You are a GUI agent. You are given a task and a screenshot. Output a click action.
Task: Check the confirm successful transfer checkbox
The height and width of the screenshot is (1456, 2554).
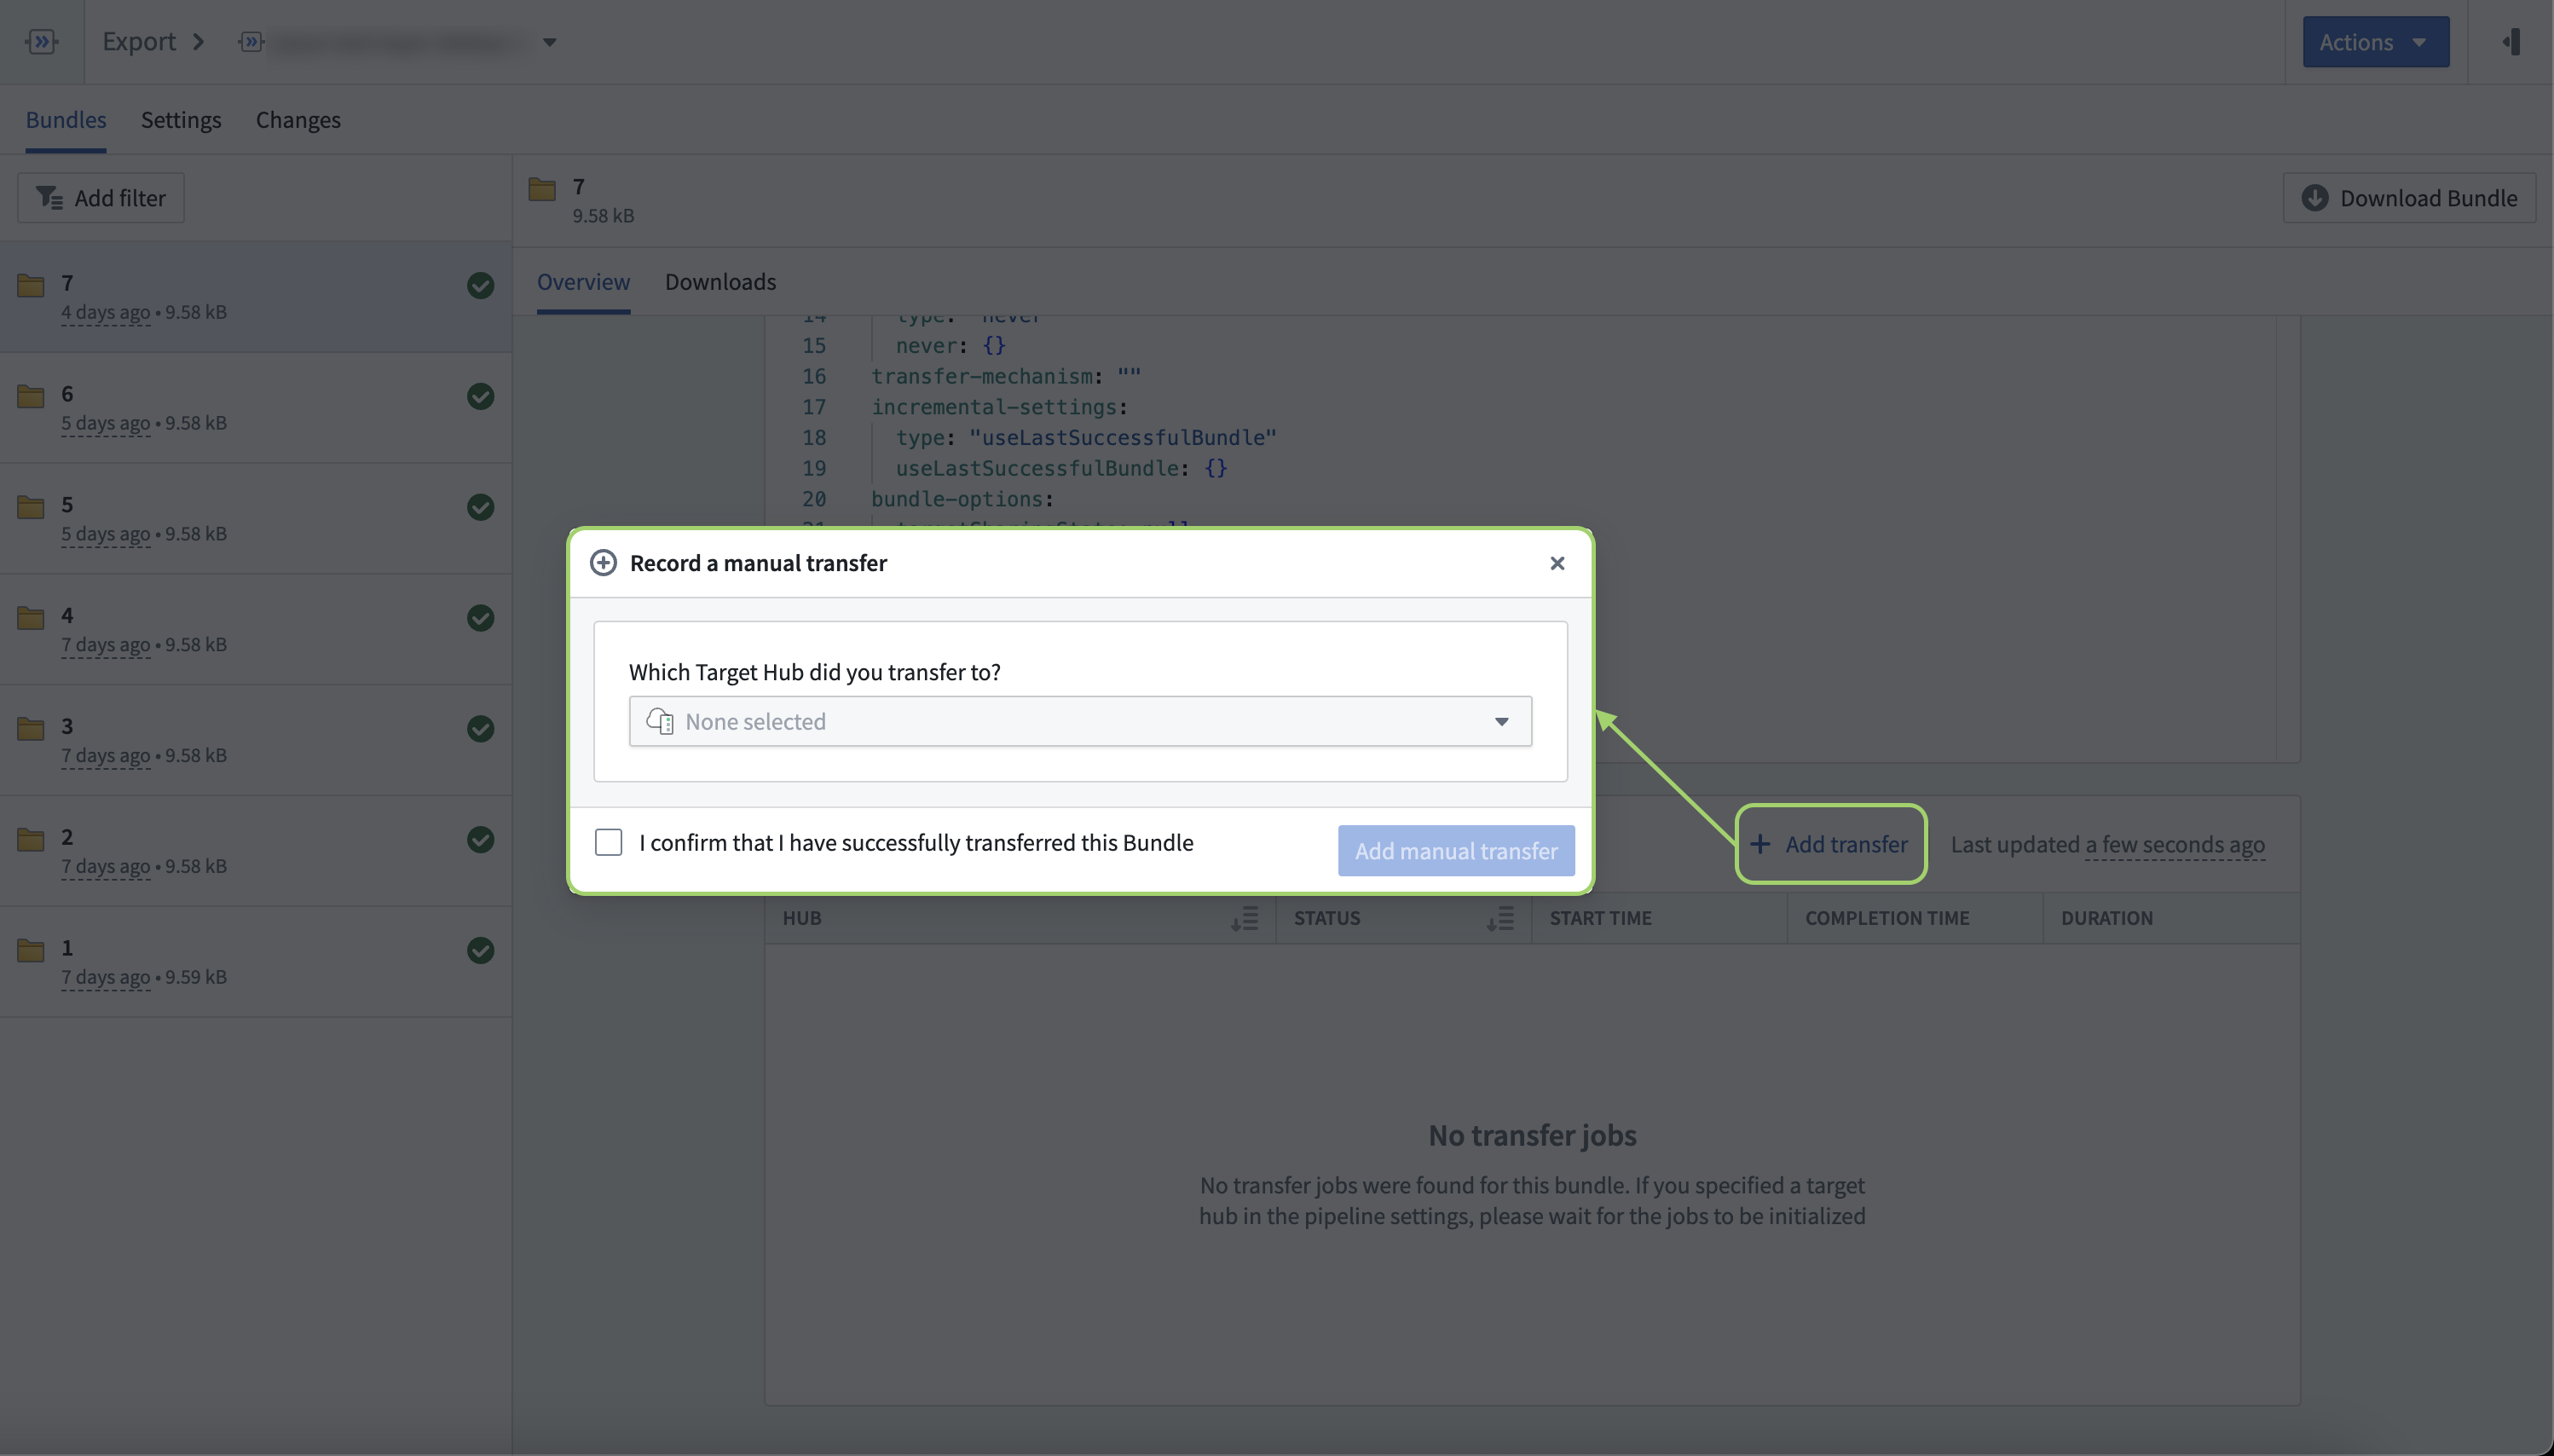tap(608, 842)
